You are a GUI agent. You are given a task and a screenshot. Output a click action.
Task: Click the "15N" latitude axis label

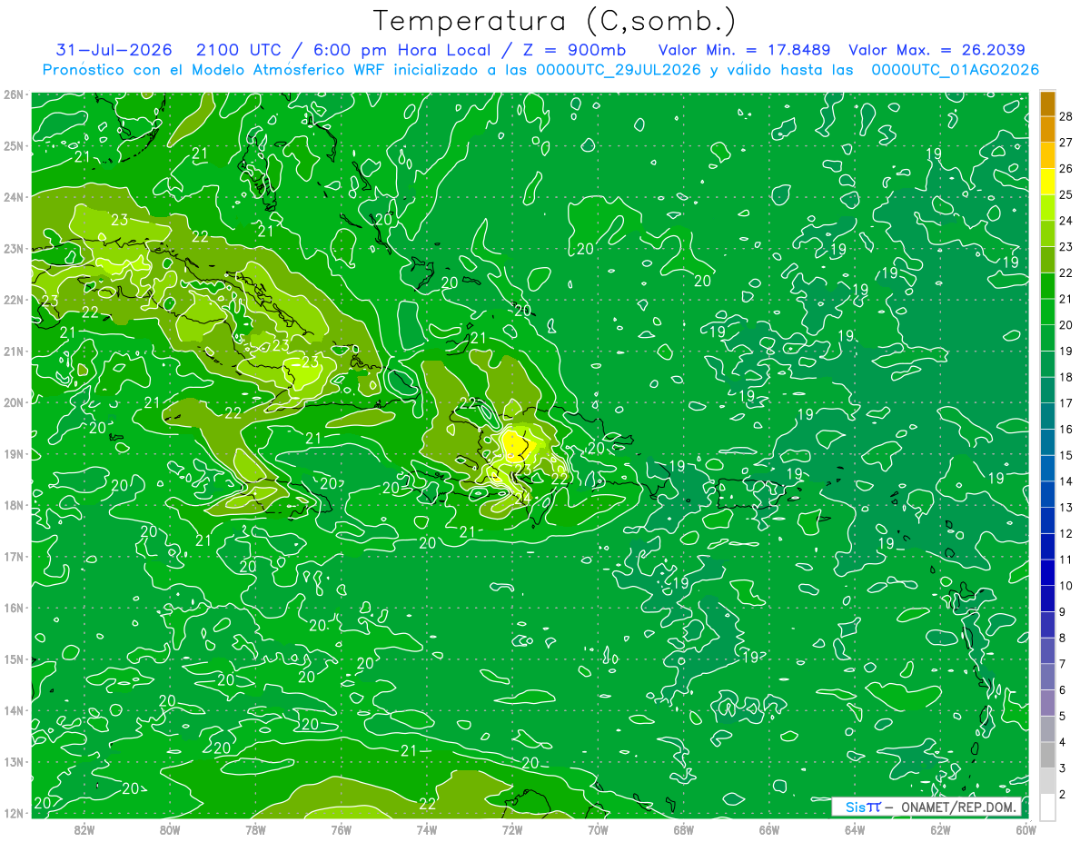click(13, 659)
